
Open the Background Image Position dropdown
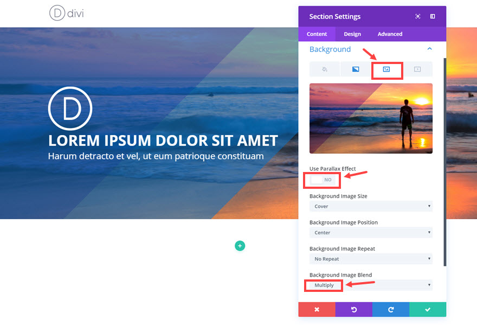pos(371,232)
